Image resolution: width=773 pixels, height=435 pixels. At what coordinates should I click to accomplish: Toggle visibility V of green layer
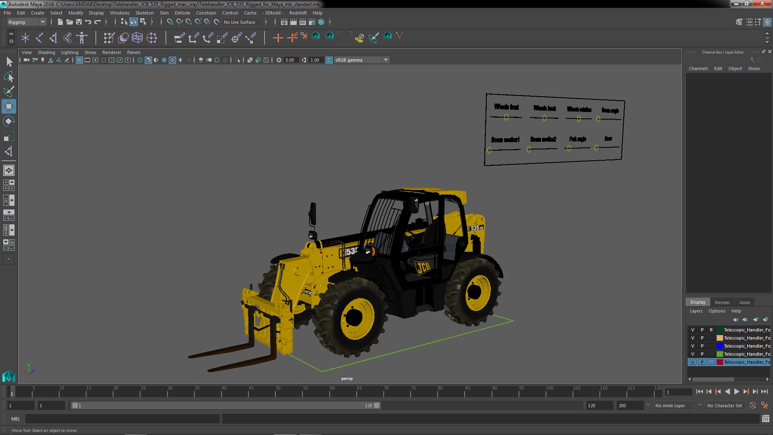(x=693, y=354)
